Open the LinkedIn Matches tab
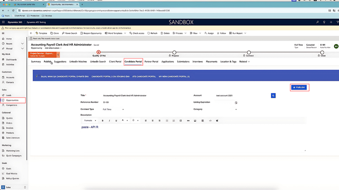 coord(78,62)
